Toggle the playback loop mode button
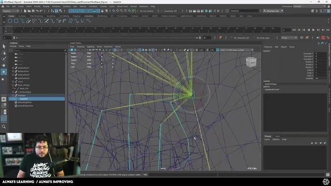Viewport: 331px width, 186px height. point(302,38)
